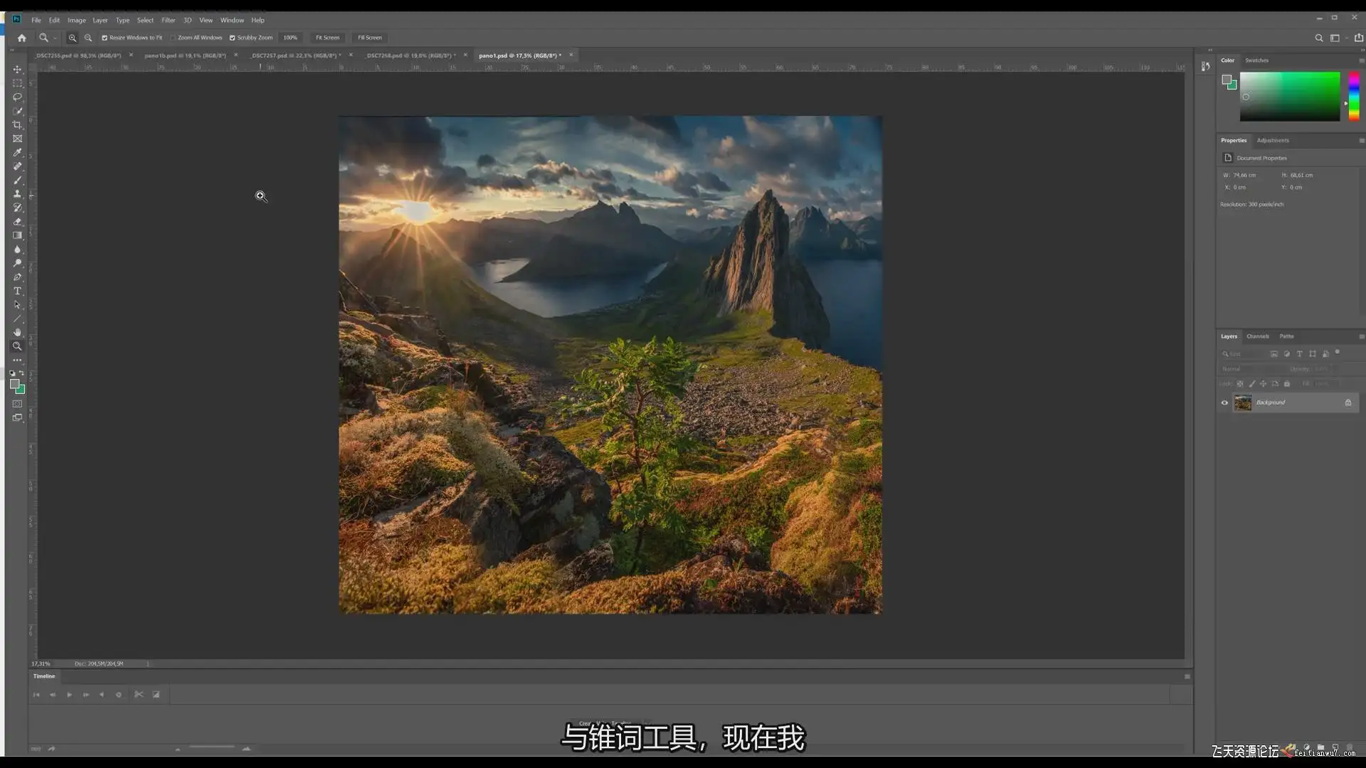Select the Gradient tool
Image resolution: width=1366 pixels, height=768 pixels.
(x=17, y=235)
